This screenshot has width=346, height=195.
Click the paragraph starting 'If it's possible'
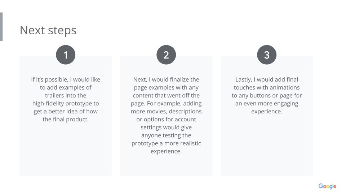[x=66, y=99]
